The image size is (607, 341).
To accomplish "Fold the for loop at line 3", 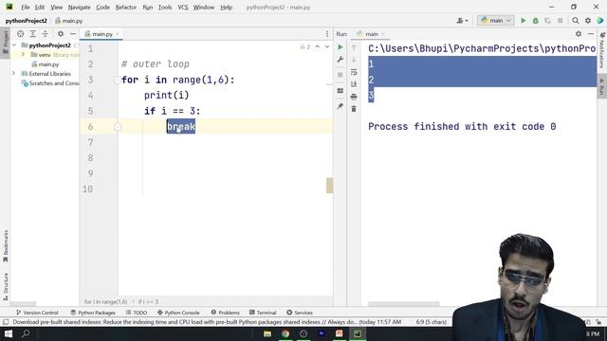I will [117, 80].
